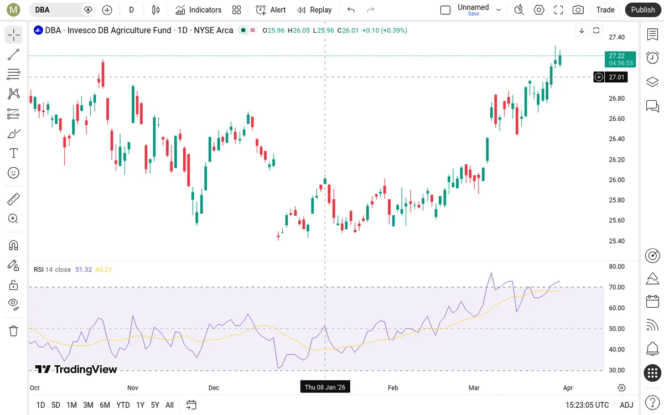The image size is (664, 415).
Task: Select the ruler measure tool
Action: 14,199
